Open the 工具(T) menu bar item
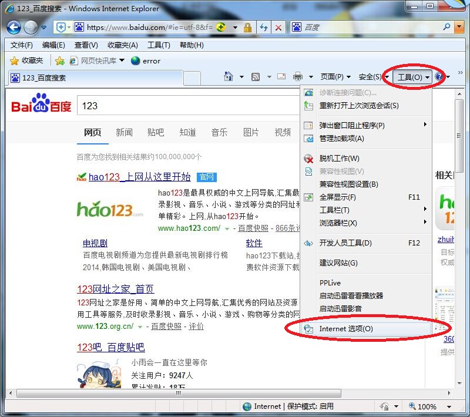 [x=159, y=45]
